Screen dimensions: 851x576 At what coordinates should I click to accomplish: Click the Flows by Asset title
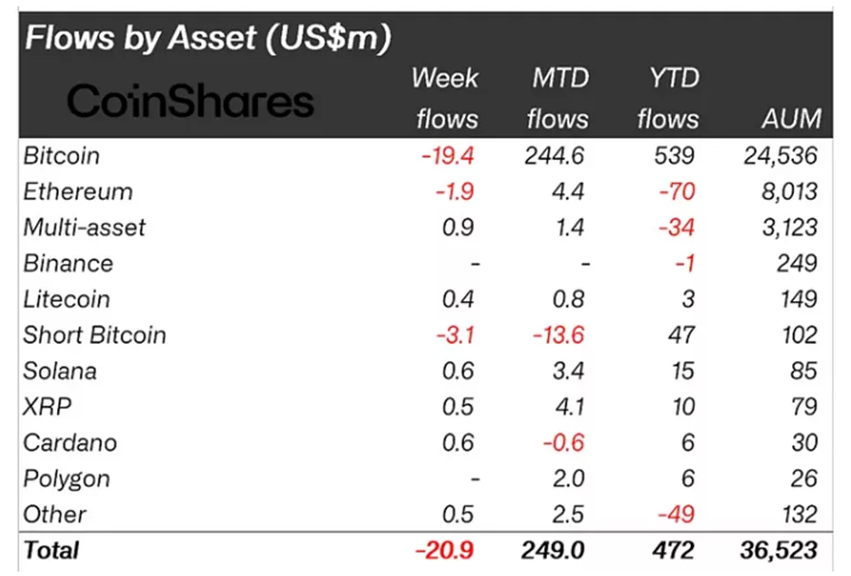pos(207,39)
